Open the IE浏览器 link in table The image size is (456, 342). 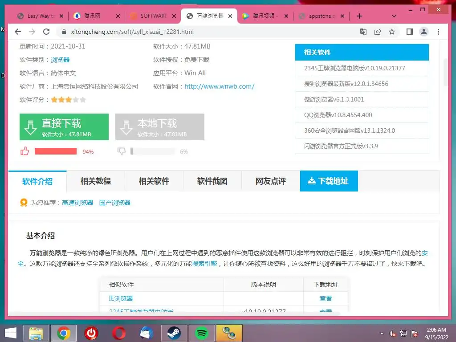point(121,298)
